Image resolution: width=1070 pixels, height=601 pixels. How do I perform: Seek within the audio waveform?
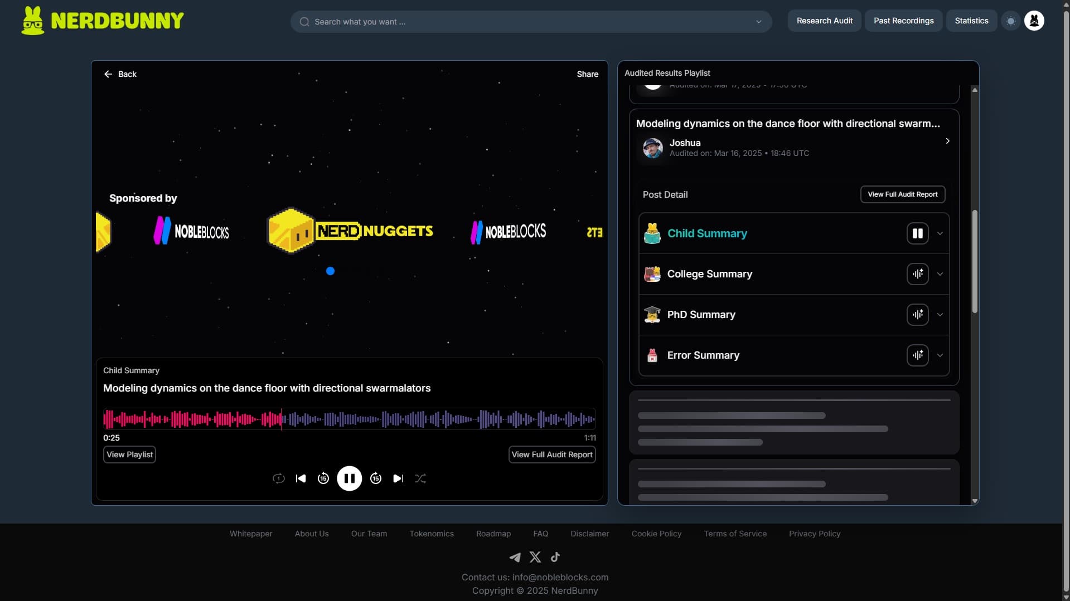tap(349, 419)
